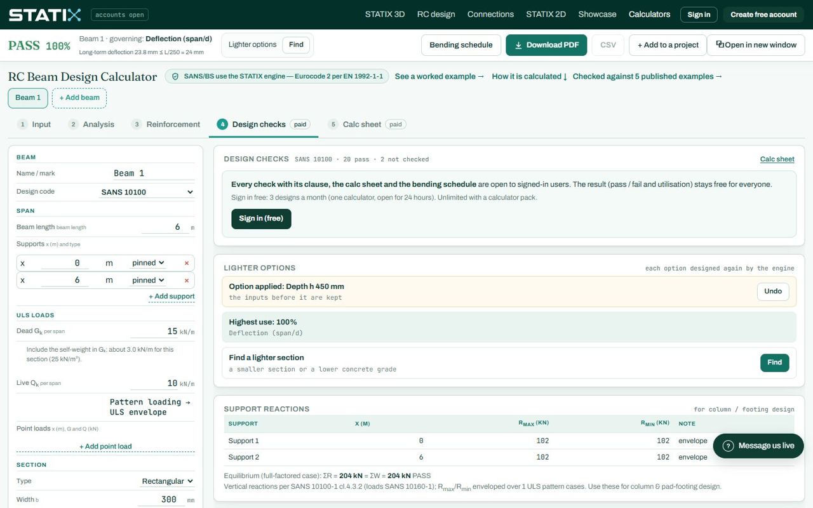Click Add point load
Viewport: 813px width, 508px height.
(x=105, y=446)
